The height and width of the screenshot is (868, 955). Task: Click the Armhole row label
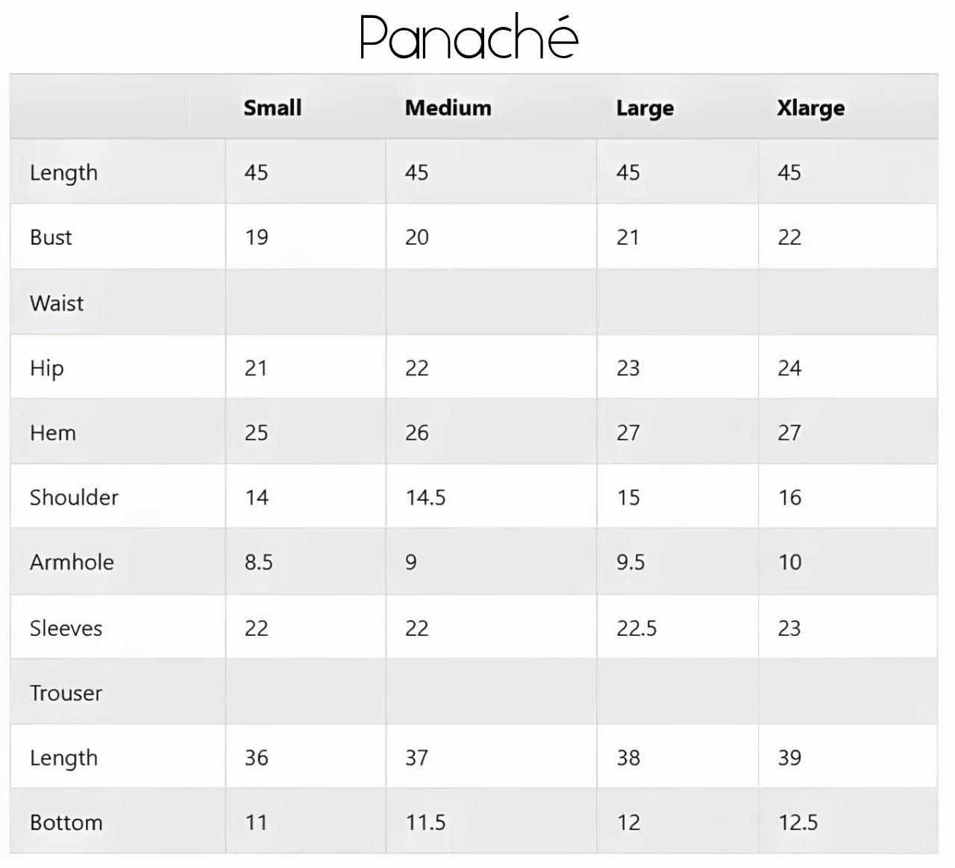click(72, 562)
